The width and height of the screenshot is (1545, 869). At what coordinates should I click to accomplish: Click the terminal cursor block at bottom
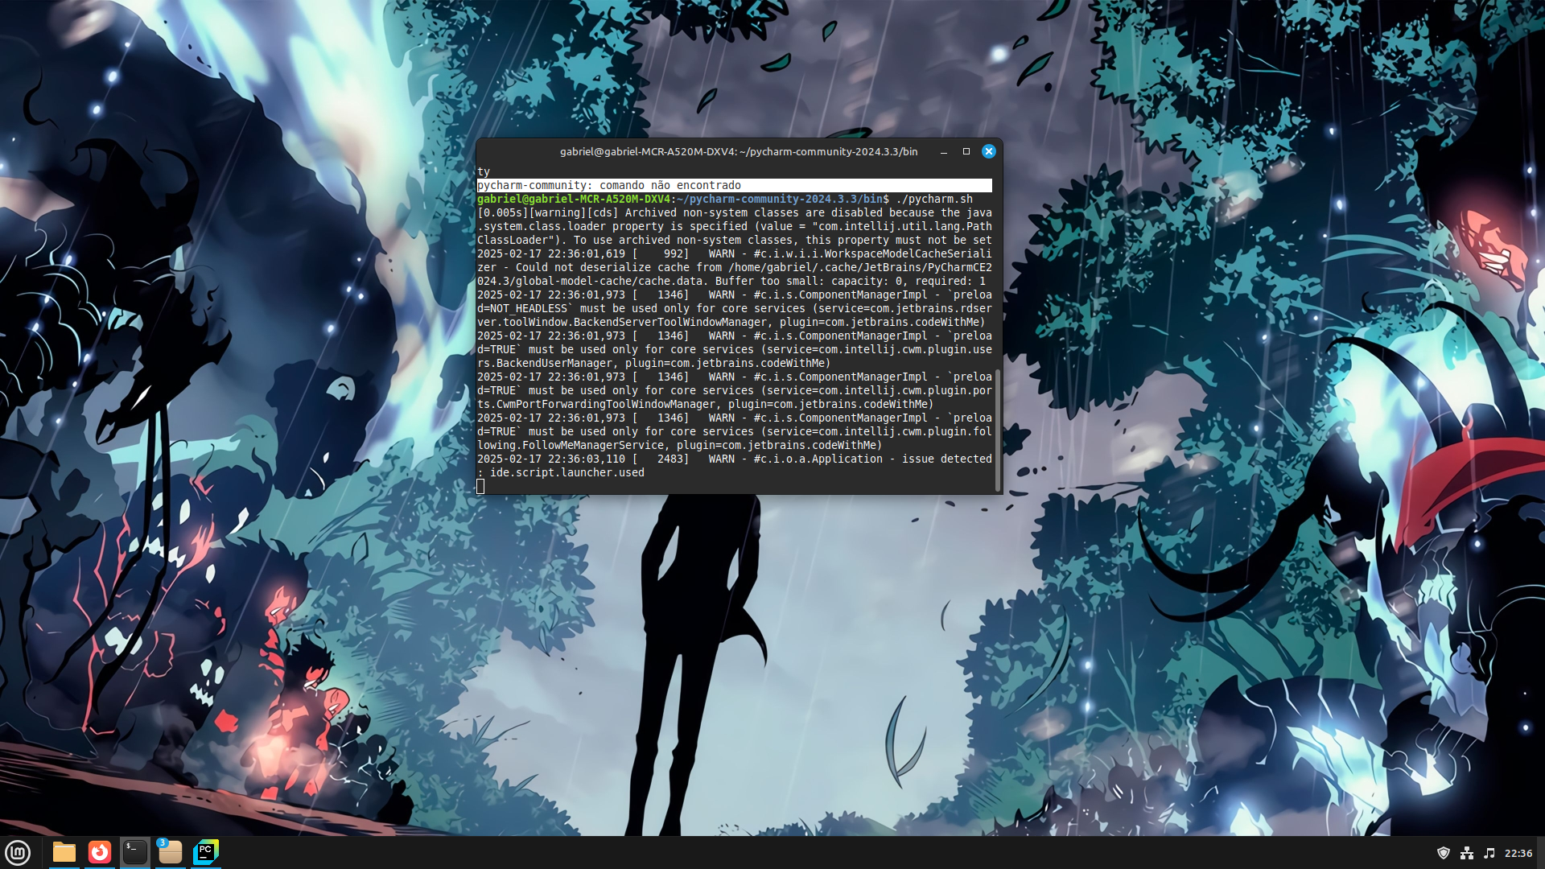coord(480,486)
